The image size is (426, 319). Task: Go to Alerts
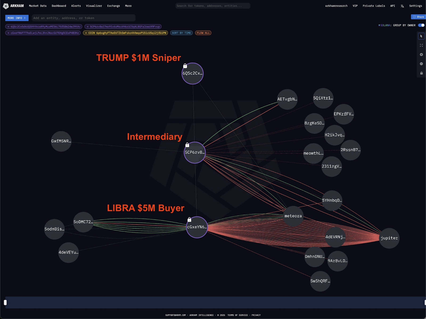point(76,6)
